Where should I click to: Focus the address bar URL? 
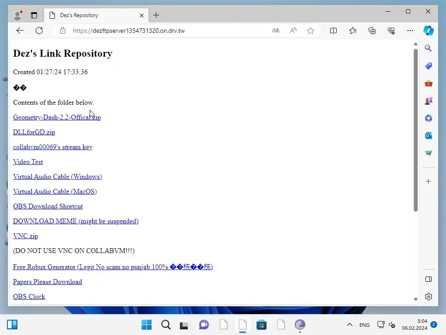(x=128, y=31)
